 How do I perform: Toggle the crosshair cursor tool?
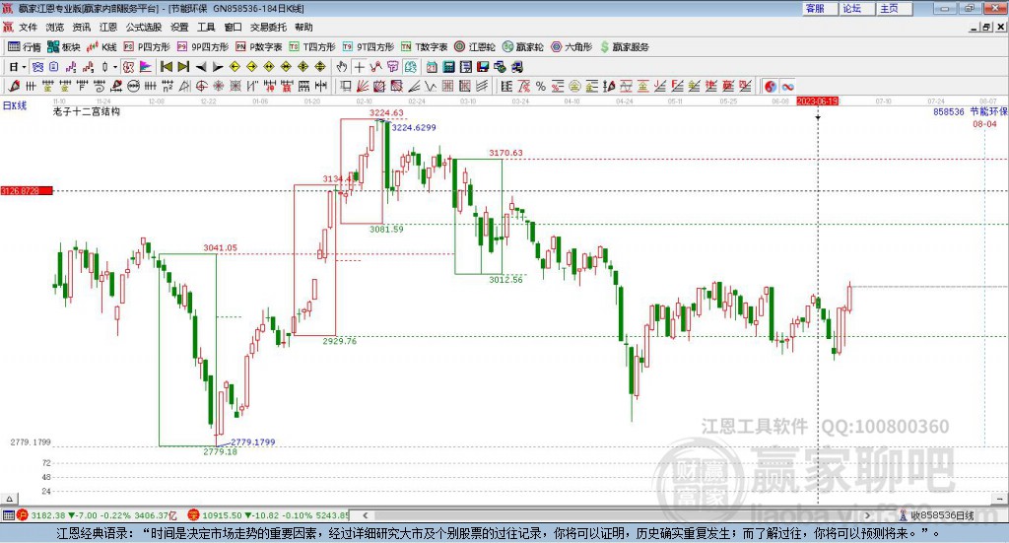(359, 67)
